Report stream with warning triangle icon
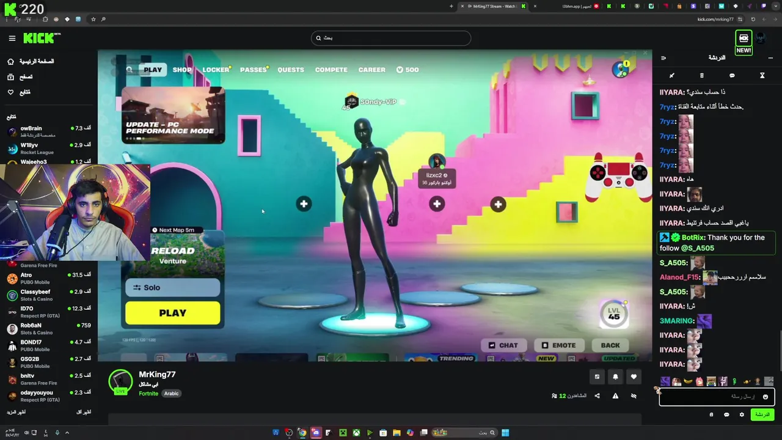The image size is (782, 440). (x=615, y=395)
